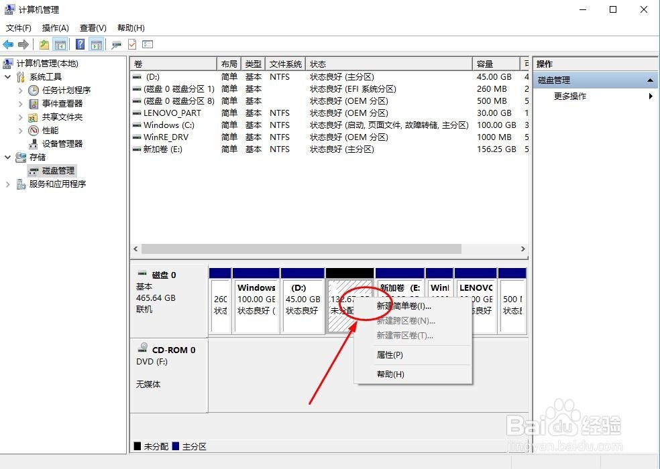The height and width of the screenshot is (469, 660).
Task: Toggle the Show/Hide console tree icon
Action: 60,44
